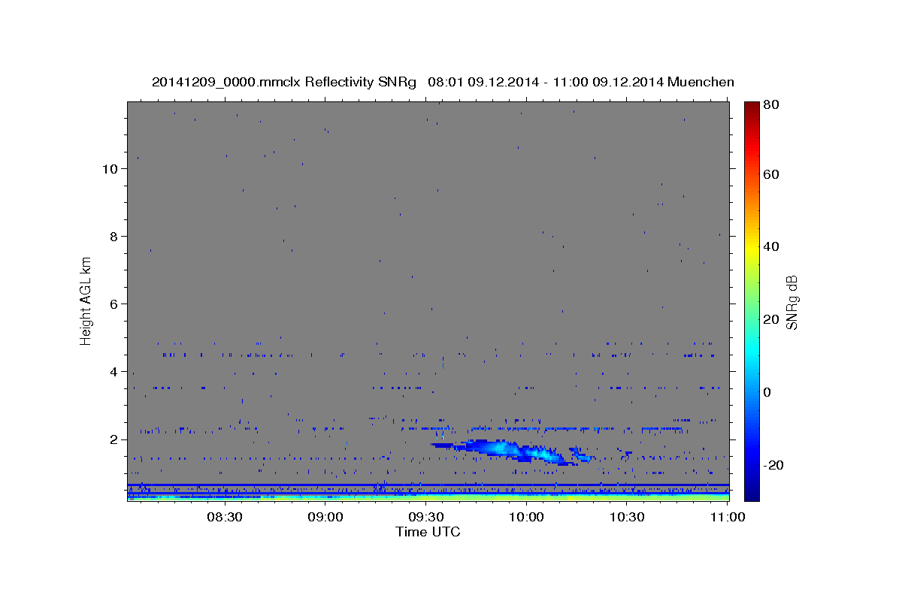Click the 09:30 time tick label

pos(425,517)
